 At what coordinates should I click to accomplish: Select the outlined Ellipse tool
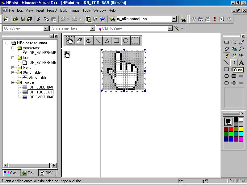(x=227, y=83)
